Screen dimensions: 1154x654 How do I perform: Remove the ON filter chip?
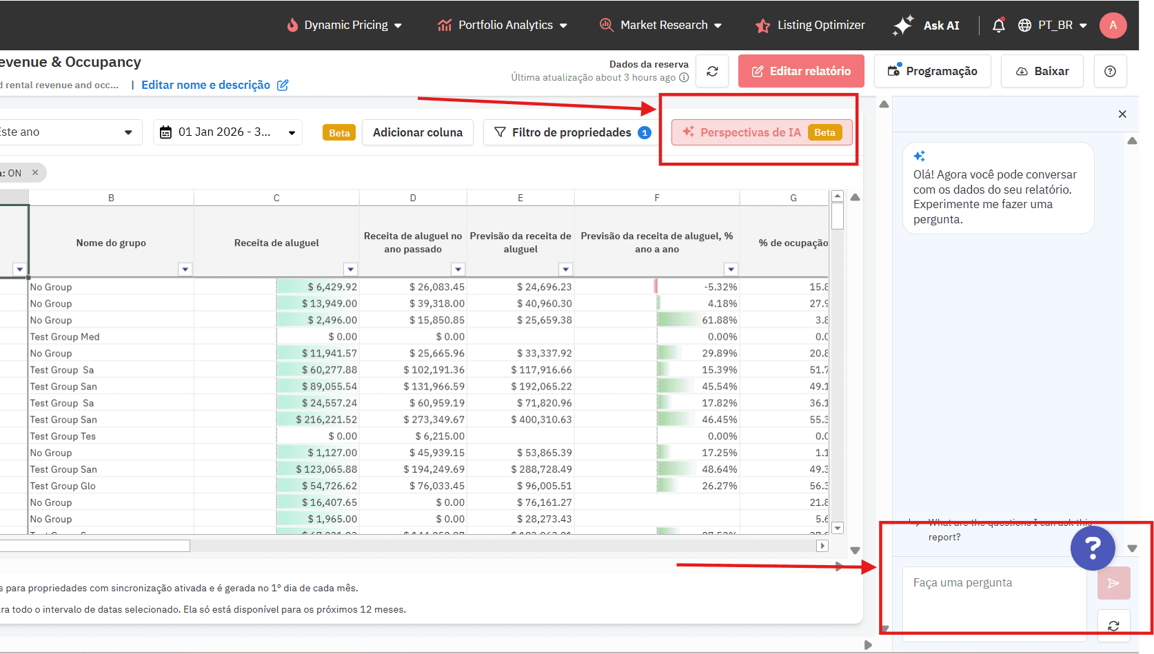pos(35,172)
